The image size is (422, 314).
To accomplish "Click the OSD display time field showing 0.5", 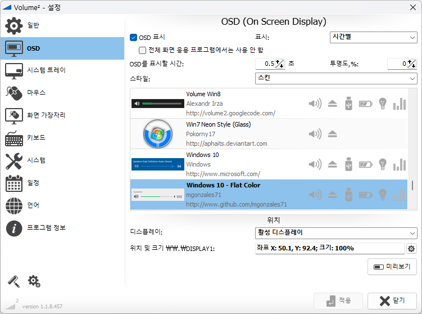I will pyautogui.click(x=265, y=64).
